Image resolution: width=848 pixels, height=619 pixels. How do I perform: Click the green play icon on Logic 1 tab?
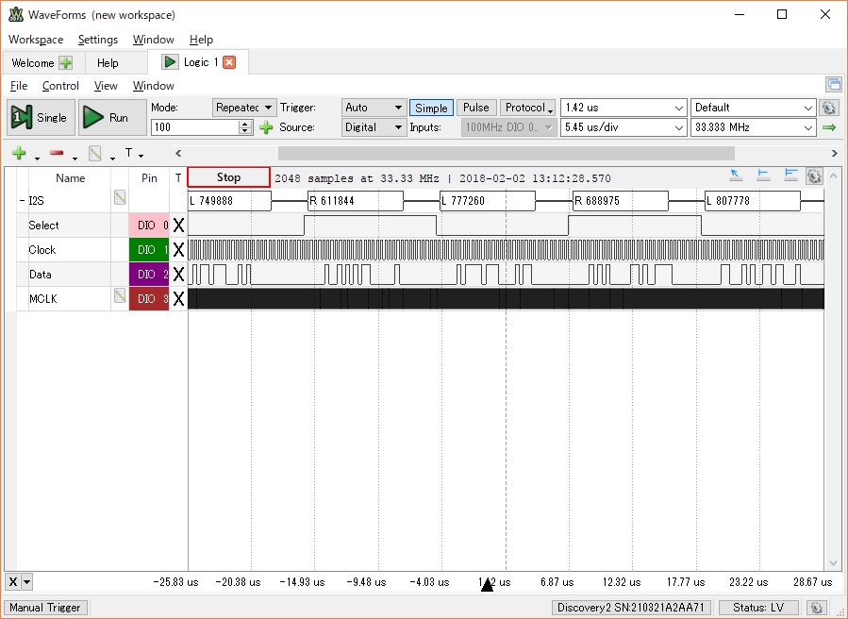pyautogui.click(x=170, y=61)
